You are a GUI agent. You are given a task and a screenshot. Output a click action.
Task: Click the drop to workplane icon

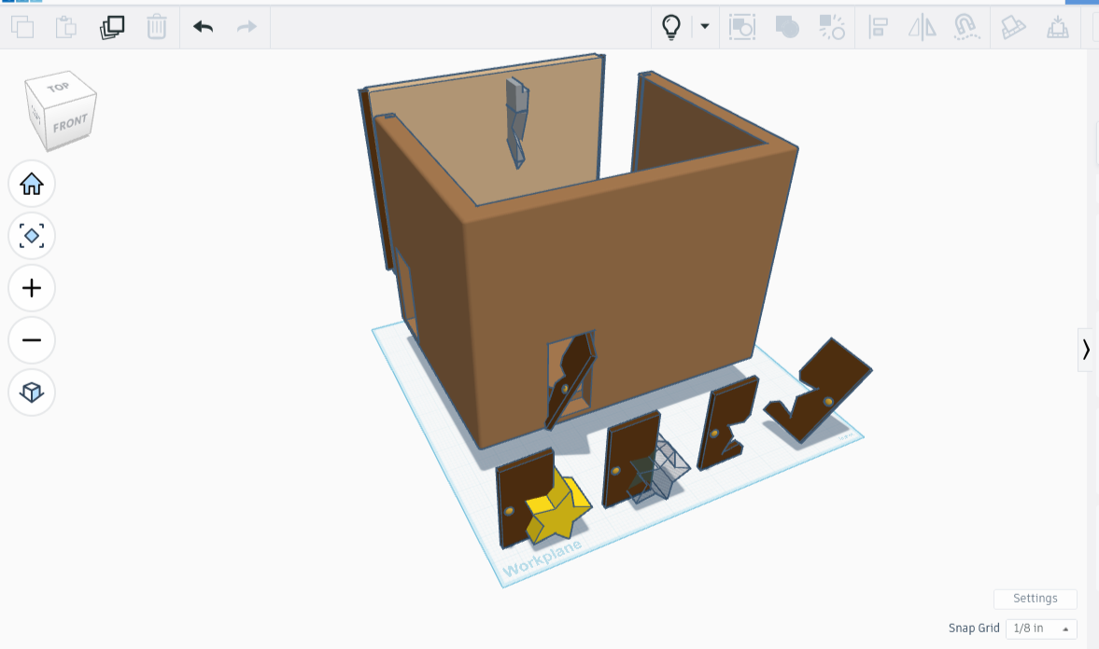pos(1058,27)
